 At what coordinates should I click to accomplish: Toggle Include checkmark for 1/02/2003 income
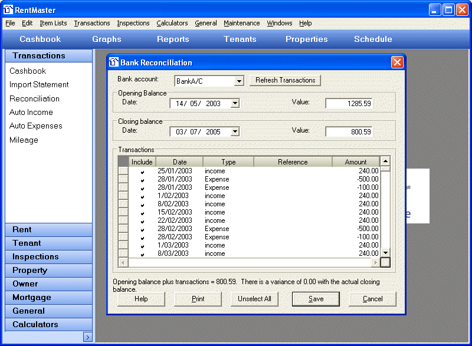pyautogui.click(x=142, y=196)
